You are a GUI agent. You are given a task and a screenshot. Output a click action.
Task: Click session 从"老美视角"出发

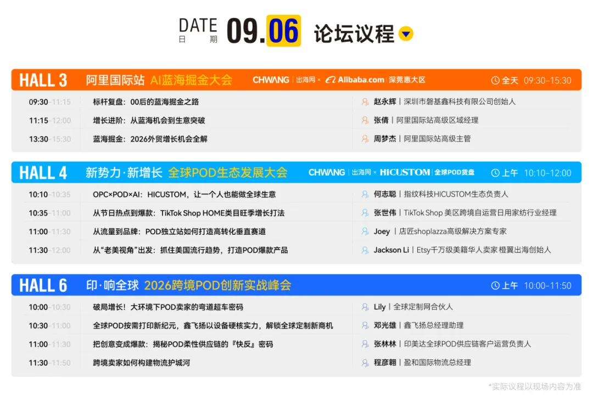pyautogui.click(x=191, y=250)
